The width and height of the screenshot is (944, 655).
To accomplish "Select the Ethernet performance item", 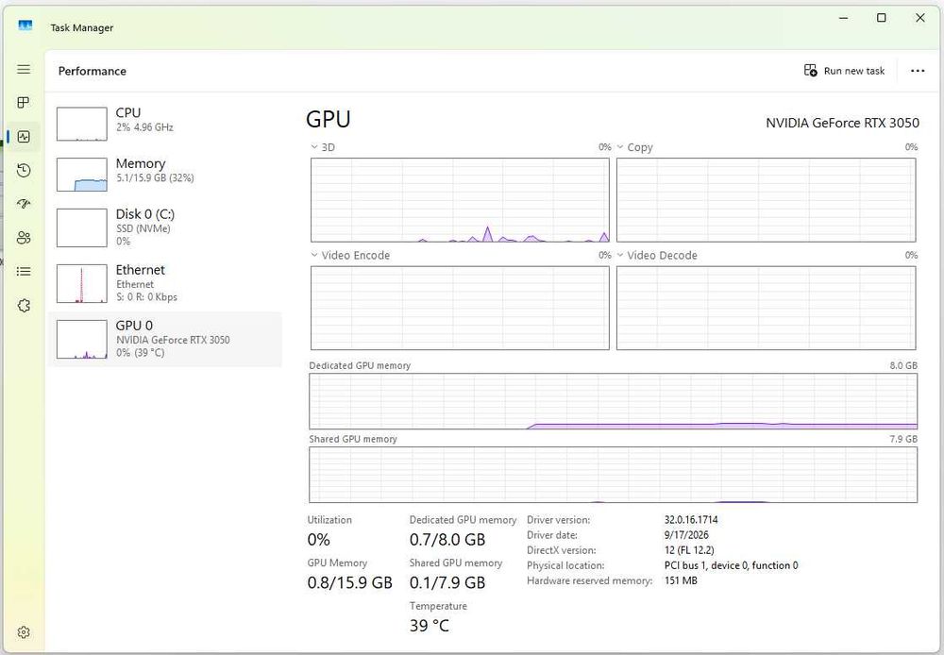I will click(164, 282).
